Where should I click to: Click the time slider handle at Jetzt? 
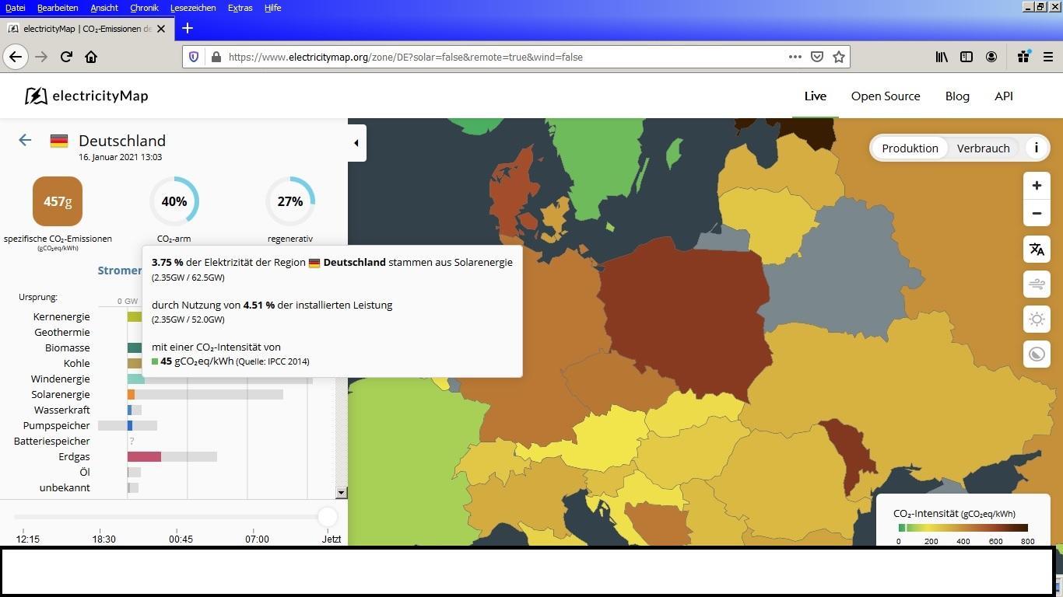pyautogui.click(x=328, y=516)
